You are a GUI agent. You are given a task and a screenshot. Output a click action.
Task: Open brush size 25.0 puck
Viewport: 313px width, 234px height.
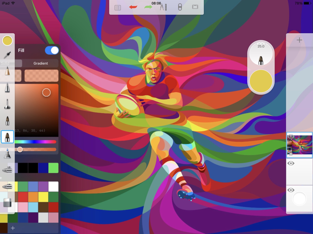(261, 54)
